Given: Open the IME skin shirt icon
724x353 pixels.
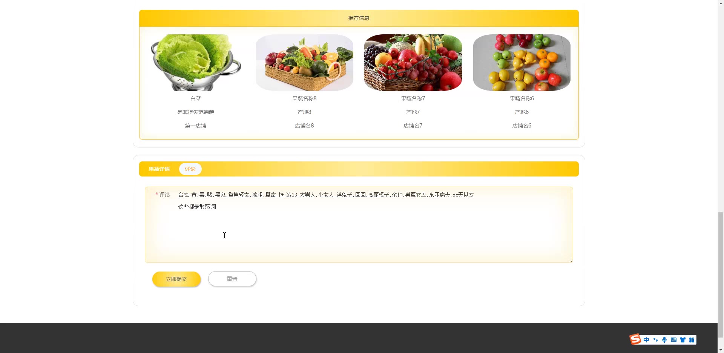Looking at the screenshot, I should pyautogui.click(x=683, y=340).
